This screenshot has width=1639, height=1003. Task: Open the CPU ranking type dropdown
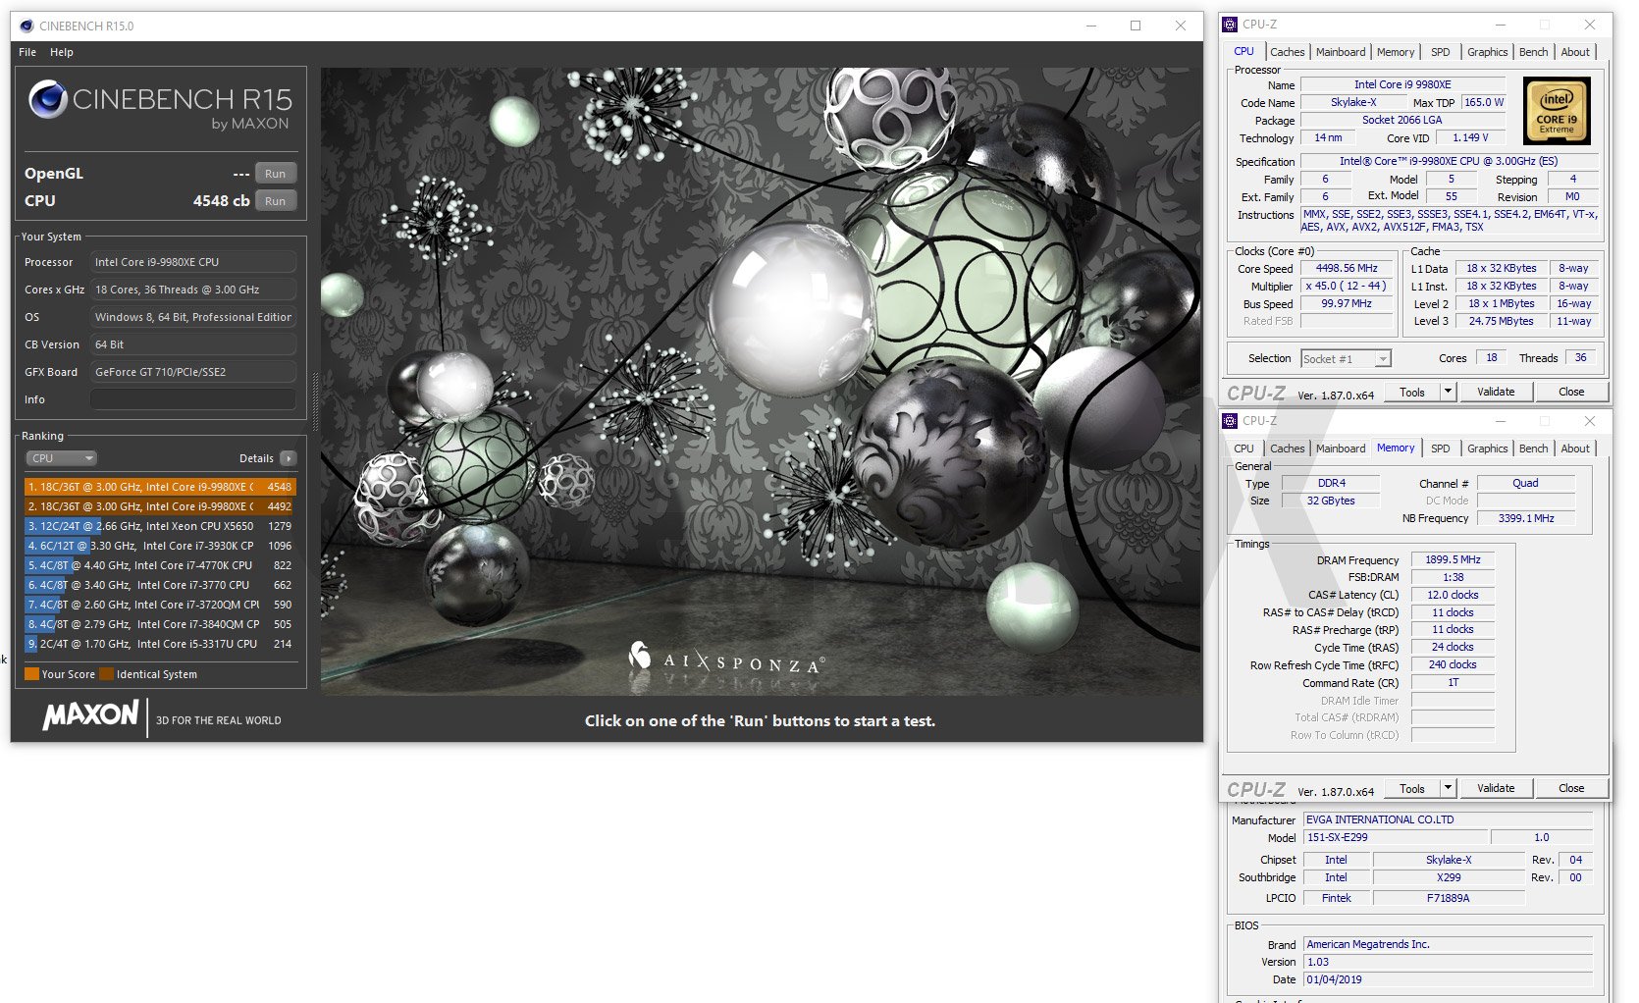pos(61,458)
